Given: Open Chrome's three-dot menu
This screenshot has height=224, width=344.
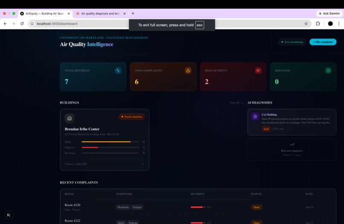Looking at the screenshot, I should [339, 24].
